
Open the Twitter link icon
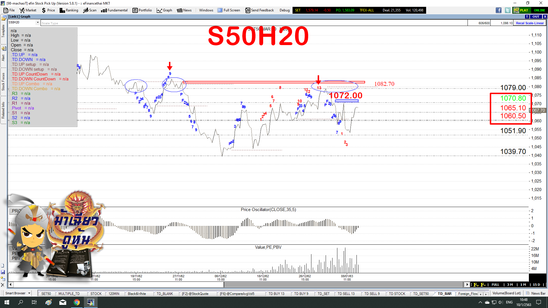coord(507,10)
